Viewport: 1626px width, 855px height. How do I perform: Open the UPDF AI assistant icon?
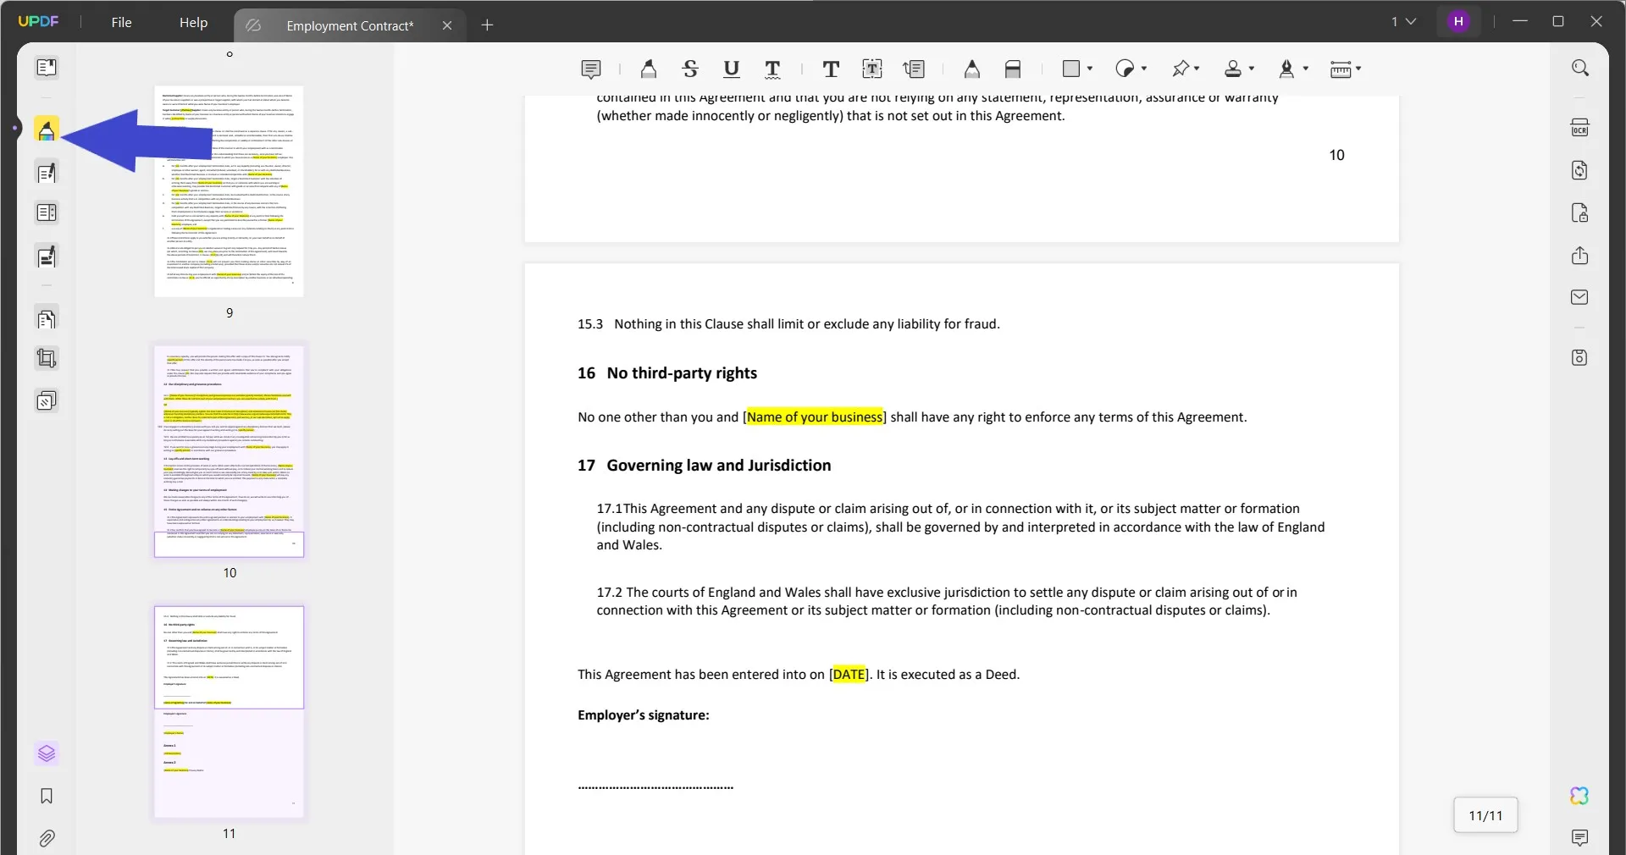point(1579,796)
